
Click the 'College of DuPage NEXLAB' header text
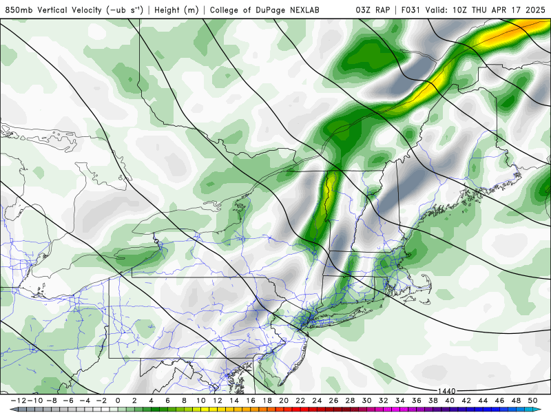tap(264, 10)
